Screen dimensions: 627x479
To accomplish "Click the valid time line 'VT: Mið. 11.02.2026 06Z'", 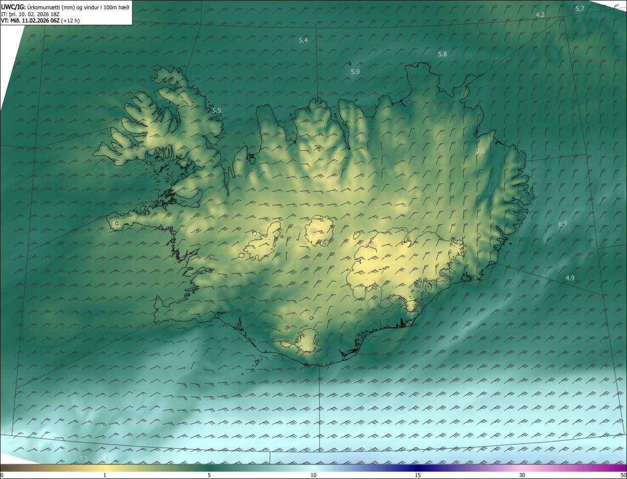I will click(31, 21).
